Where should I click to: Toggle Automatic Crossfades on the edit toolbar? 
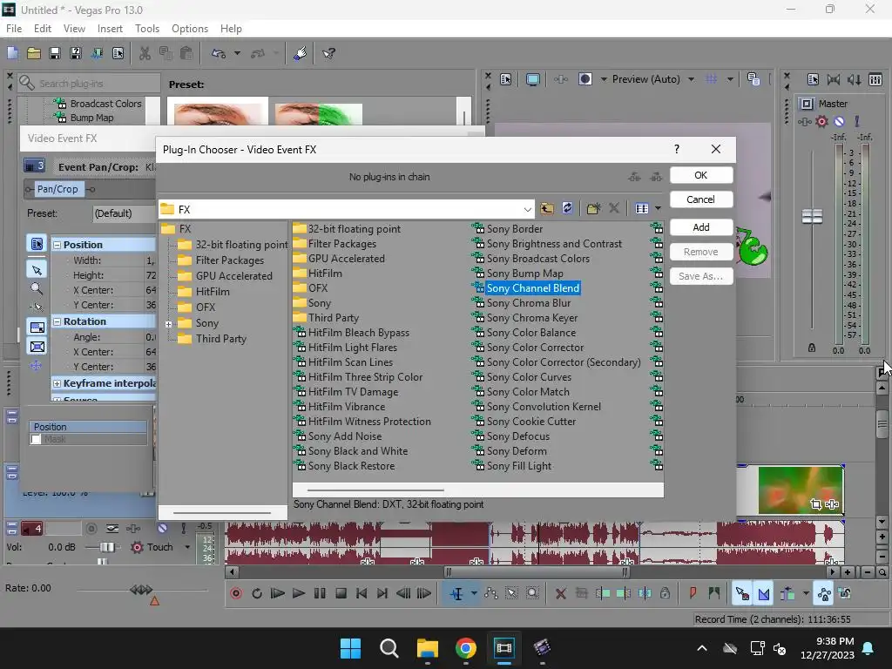tap(763, 594)
